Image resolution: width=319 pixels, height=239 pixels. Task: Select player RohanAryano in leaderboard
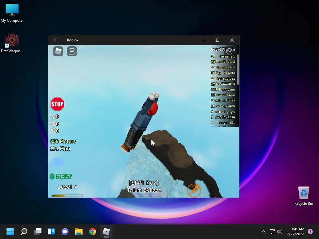click(x=225, y=89)
